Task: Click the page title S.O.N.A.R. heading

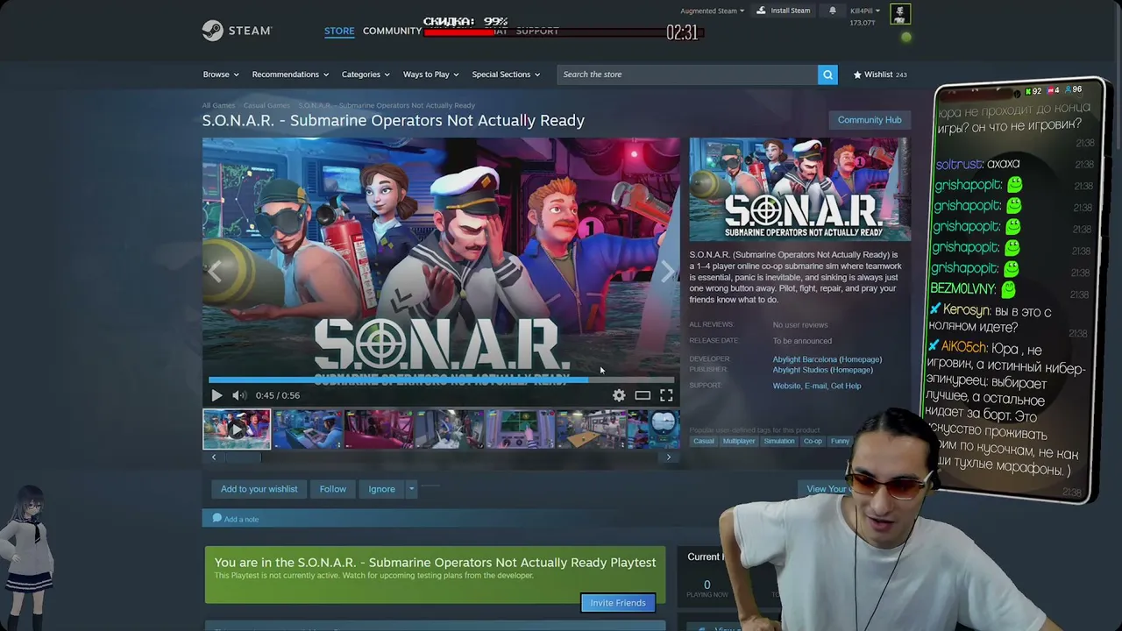Action: [394, 121]
